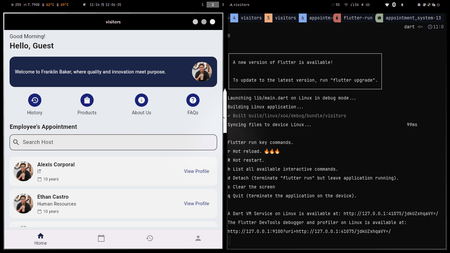Viewport: 450px width, 253px height.
Task: Open the FAQs question mark icon
Action: click(193, 100)
